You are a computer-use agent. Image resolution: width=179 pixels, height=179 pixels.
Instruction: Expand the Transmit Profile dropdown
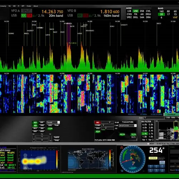point(128,126)
